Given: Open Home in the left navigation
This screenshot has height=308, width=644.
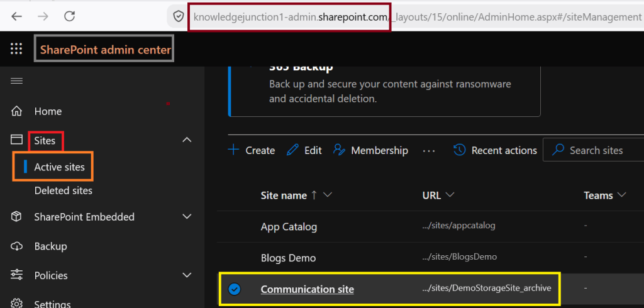Looking at the screenshot, I should 48,111.
